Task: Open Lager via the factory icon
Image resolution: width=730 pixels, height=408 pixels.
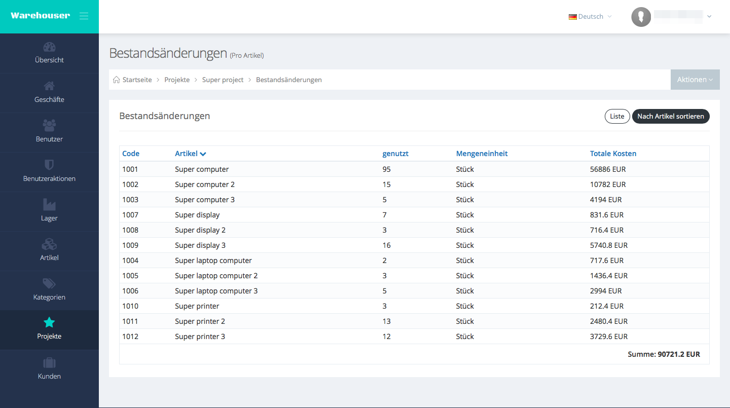Action: coord(49,204)
